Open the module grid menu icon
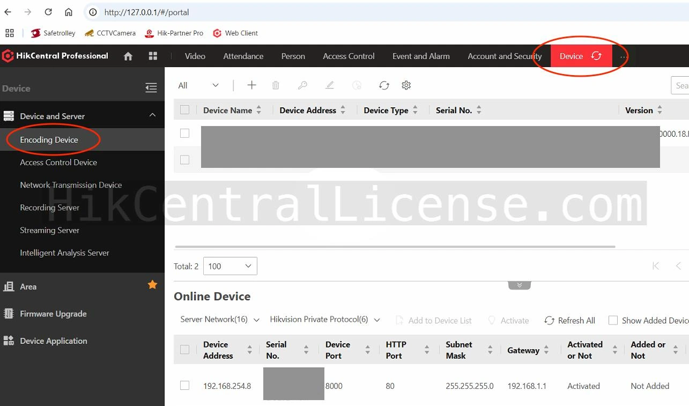The image size is (689, 406). tap(153, 56)
